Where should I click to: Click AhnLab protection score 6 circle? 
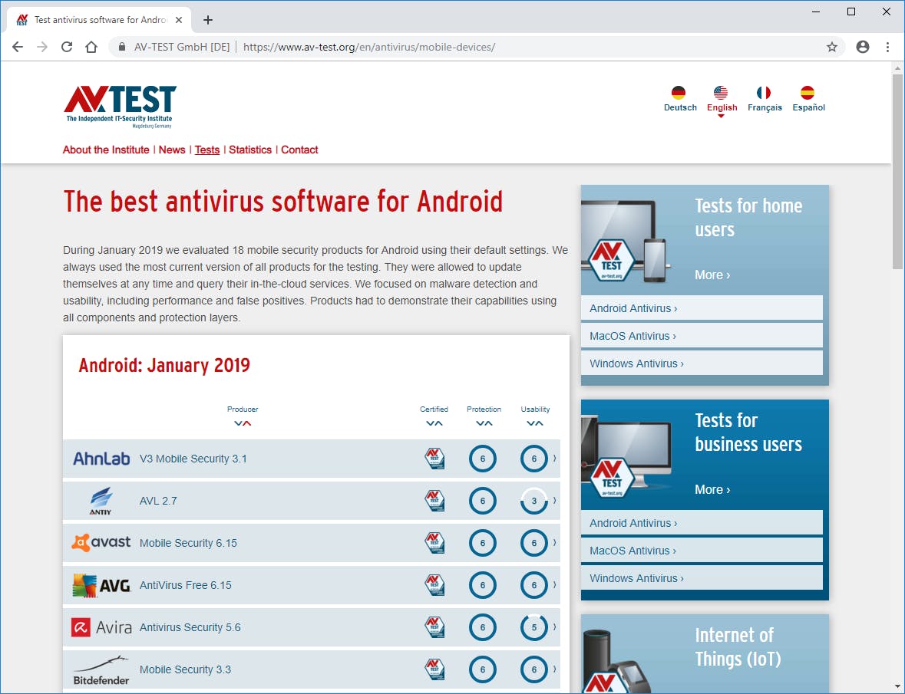483,459
